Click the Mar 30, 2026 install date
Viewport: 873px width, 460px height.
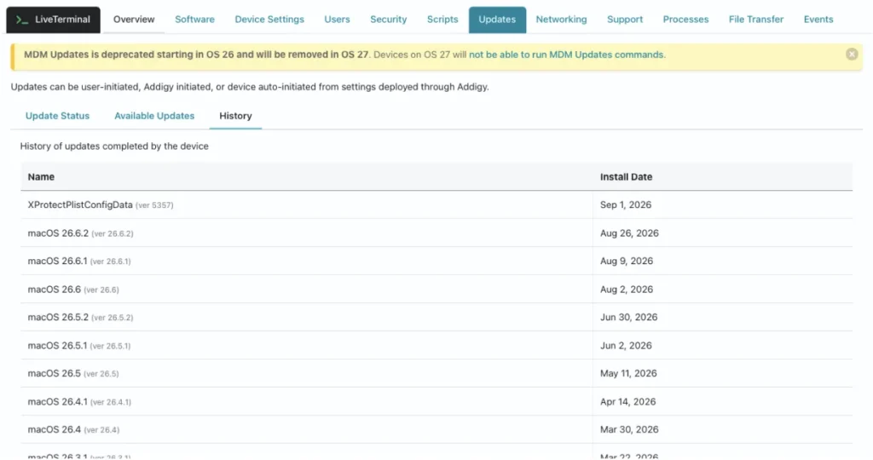click(x=629, y=429)
